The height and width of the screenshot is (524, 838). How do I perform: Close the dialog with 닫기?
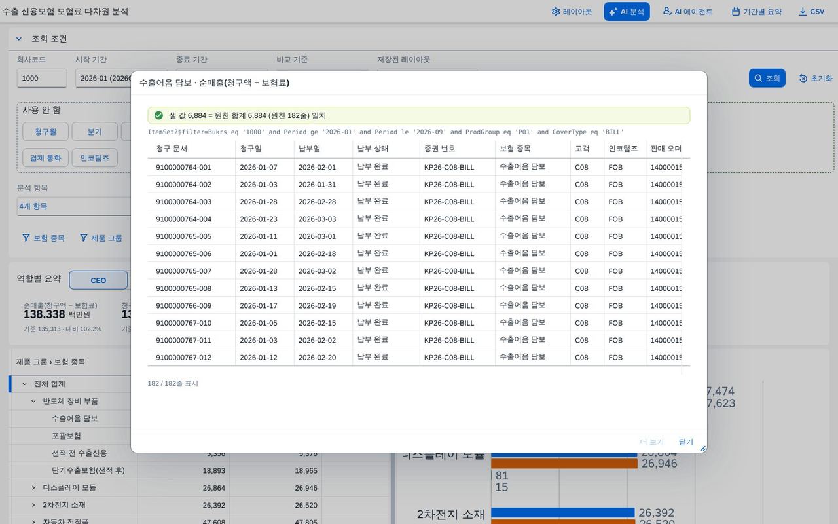click(x=685, y=442)
